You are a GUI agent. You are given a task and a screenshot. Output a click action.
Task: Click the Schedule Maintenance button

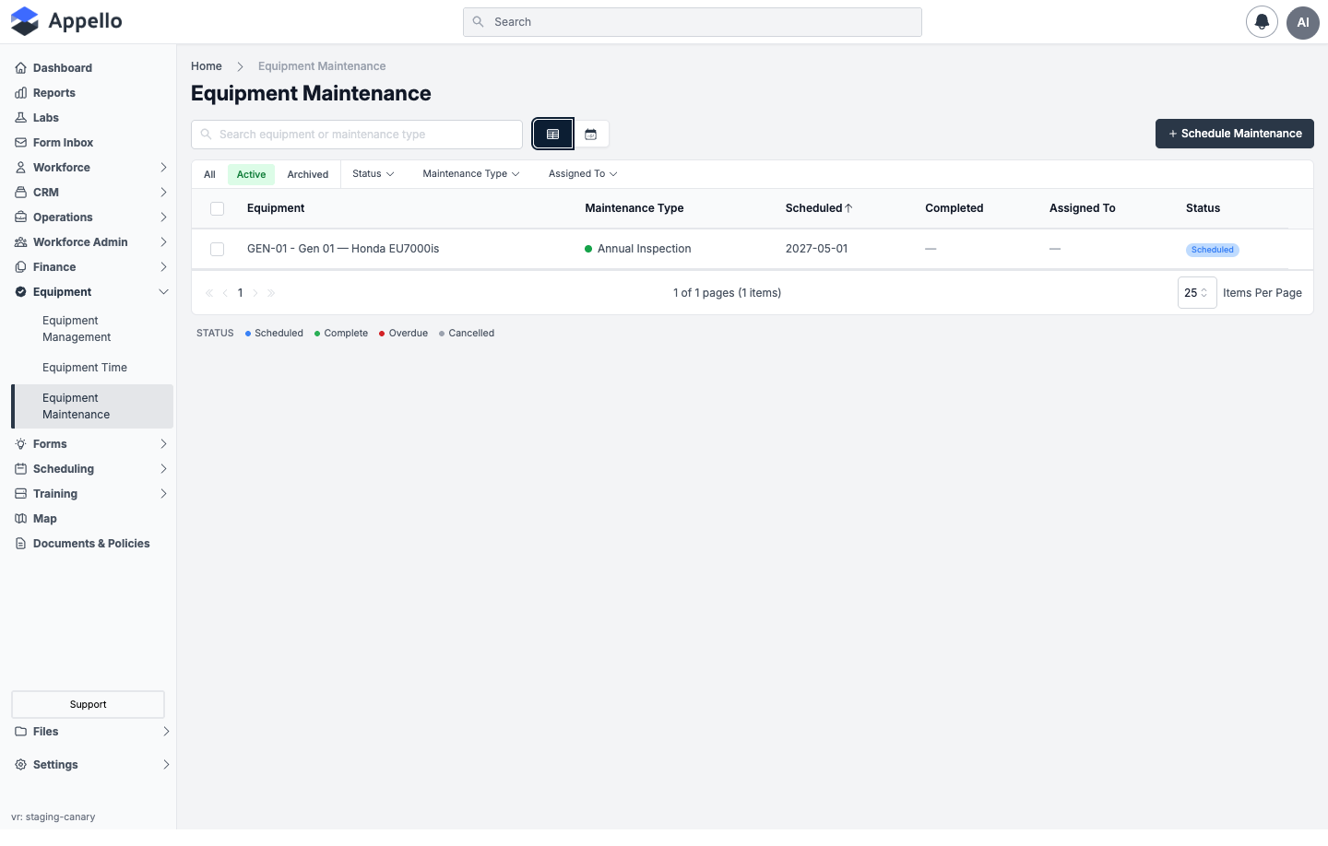(x=1235, y=134)
